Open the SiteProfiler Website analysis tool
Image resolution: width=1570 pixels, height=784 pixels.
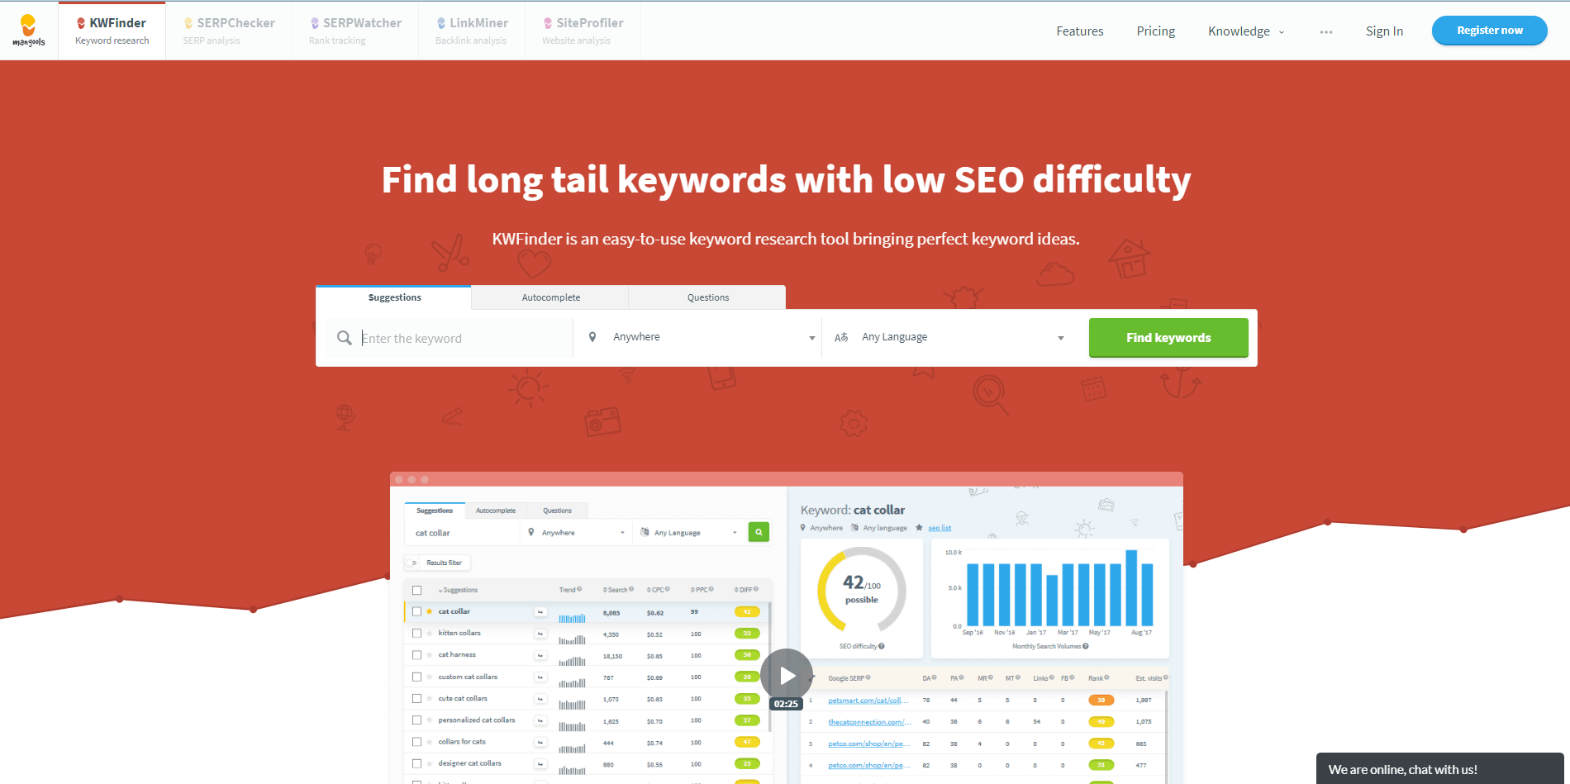[583, 31]
